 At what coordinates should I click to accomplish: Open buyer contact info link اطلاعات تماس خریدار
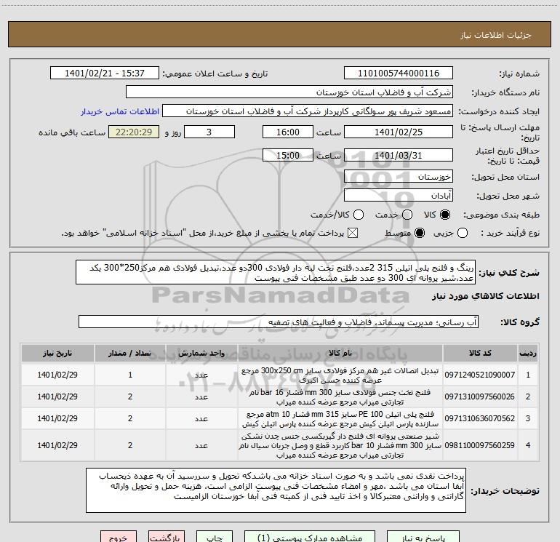pos(120,111)
